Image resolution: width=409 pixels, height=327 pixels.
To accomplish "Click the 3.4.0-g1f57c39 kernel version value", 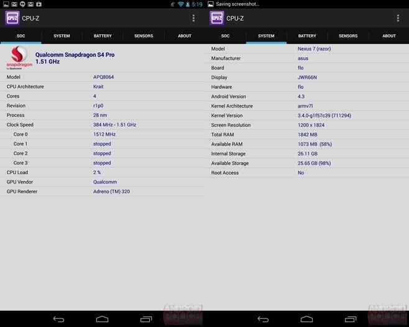I will click(x=324, y=116).
